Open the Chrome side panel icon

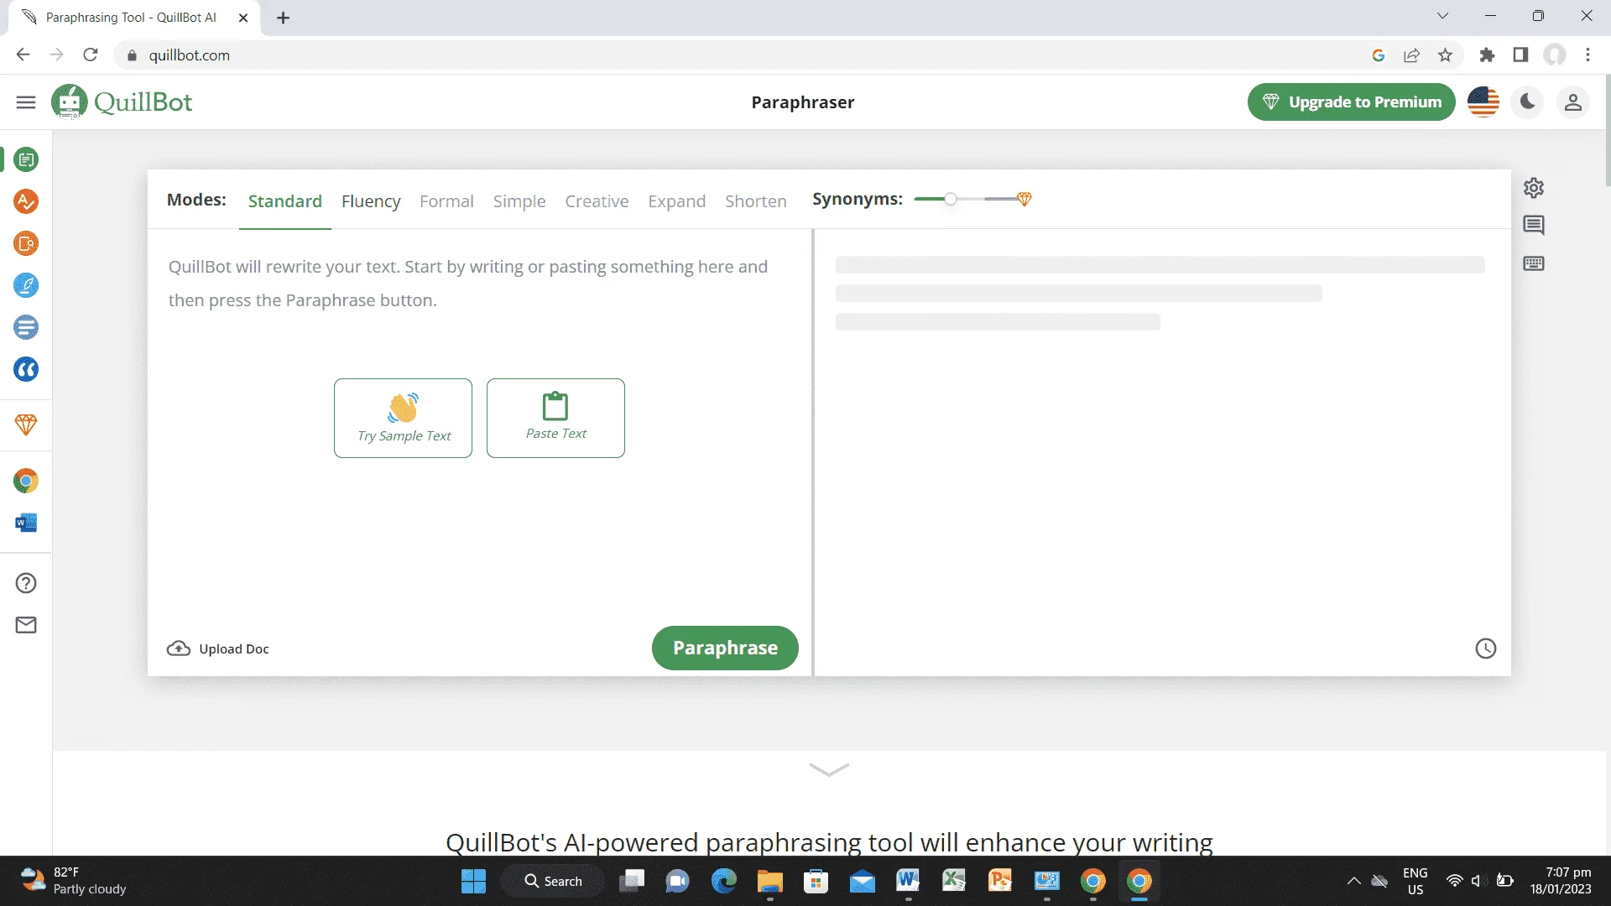click(1520, 55)
